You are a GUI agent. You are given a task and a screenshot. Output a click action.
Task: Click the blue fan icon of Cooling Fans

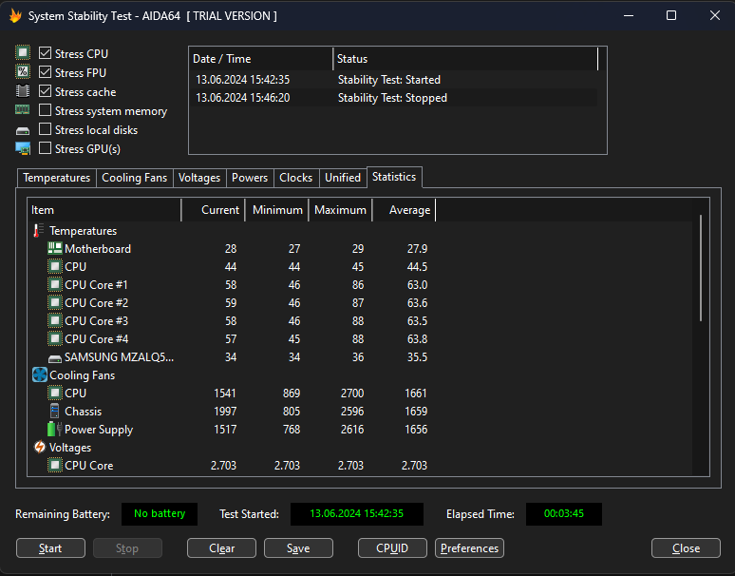[40, 374]
